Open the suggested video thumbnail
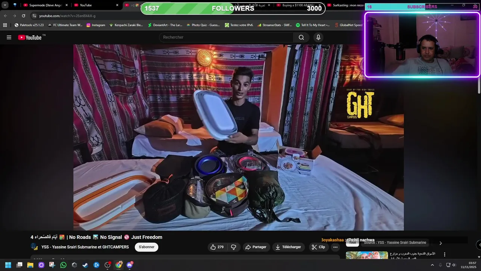 (367, 256)
